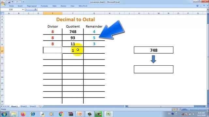Select the quotient cell with 748
This screenshot has height=117, width=209.
[73, 32]
